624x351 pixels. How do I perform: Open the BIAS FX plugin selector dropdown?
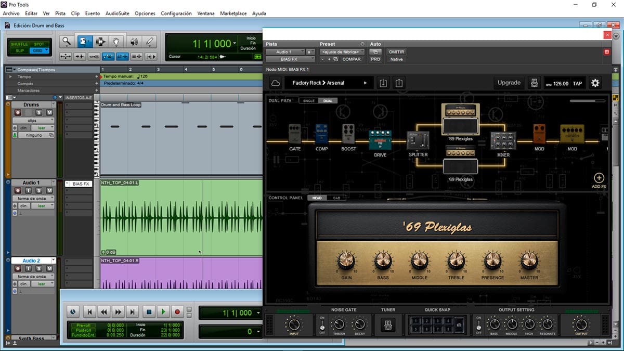291,59
